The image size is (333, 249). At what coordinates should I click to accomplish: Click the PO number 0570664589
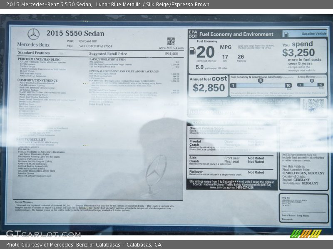tap(88, 41)
